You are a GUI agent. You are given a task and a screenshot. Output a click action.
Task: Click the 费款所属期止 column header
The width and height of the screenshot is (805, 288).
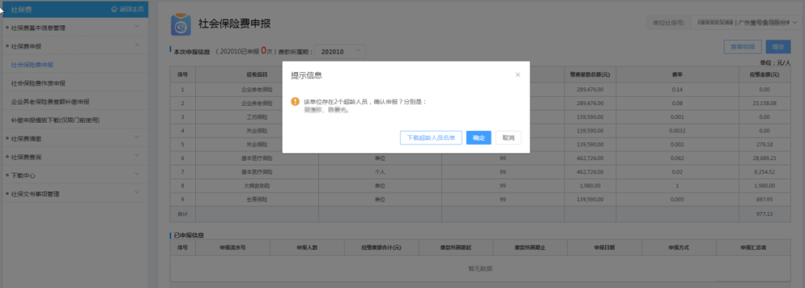[530, 247]
